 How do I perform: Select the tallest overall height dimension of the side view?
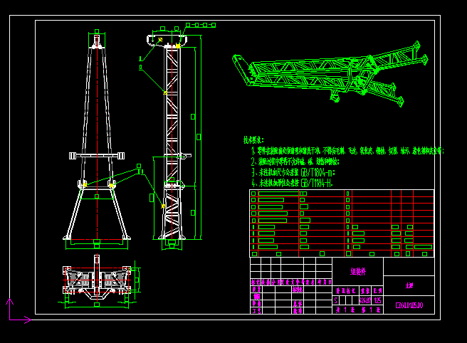199,137
